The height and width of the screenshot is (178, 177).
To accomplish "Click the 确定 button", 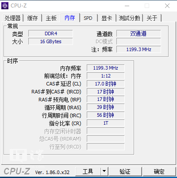I will tap(159, 171).
